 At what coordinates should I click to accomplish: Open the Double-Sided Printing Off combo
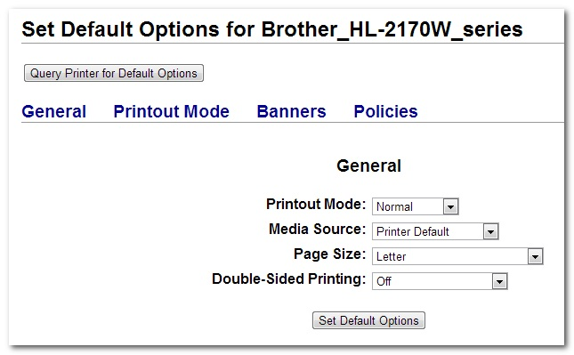tap(440, 281)
